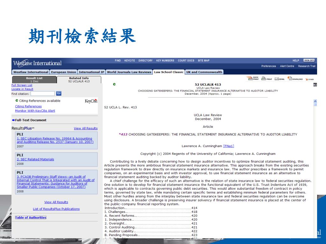Click Locate in Result link
The image size is (326, 244).
tap(22, 89)
